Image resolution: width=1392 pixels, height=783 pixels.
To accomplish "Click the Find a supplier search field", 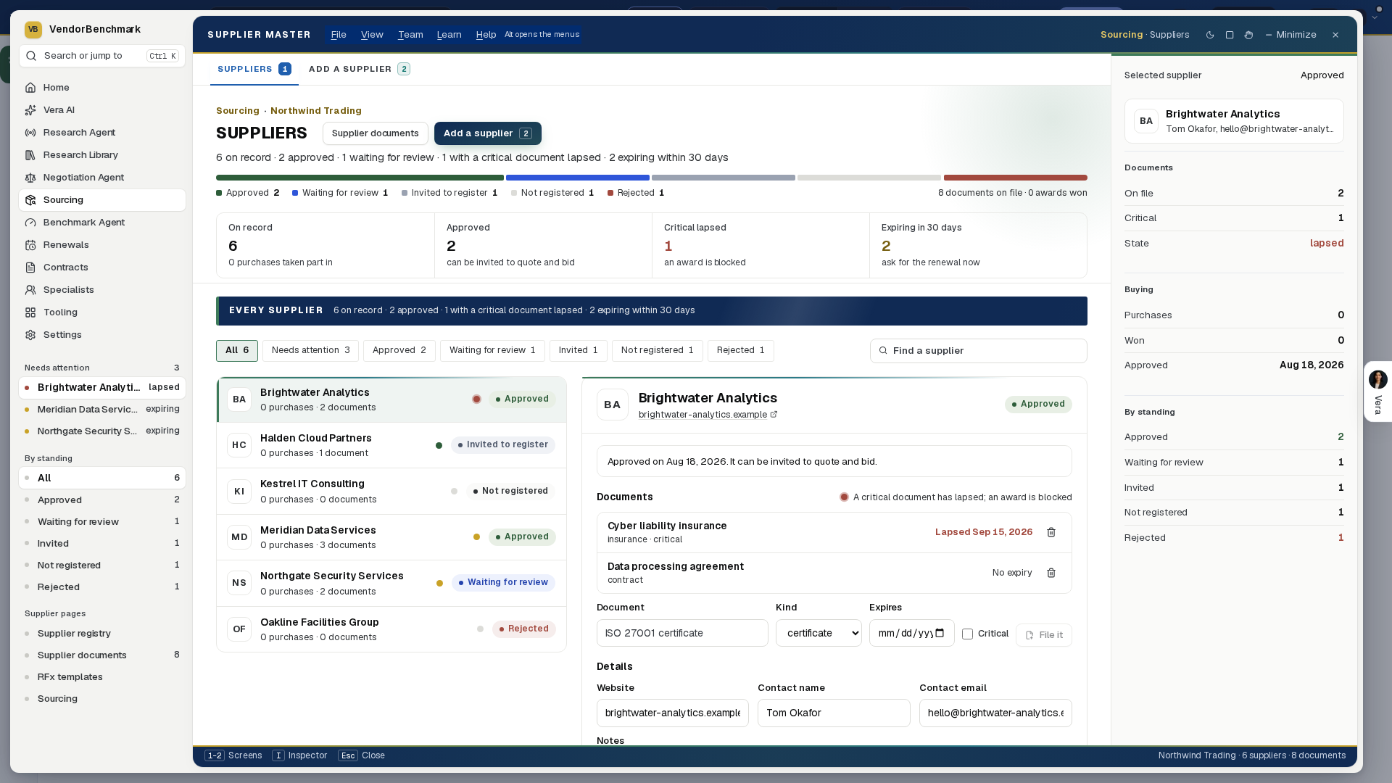I will 978,351.
